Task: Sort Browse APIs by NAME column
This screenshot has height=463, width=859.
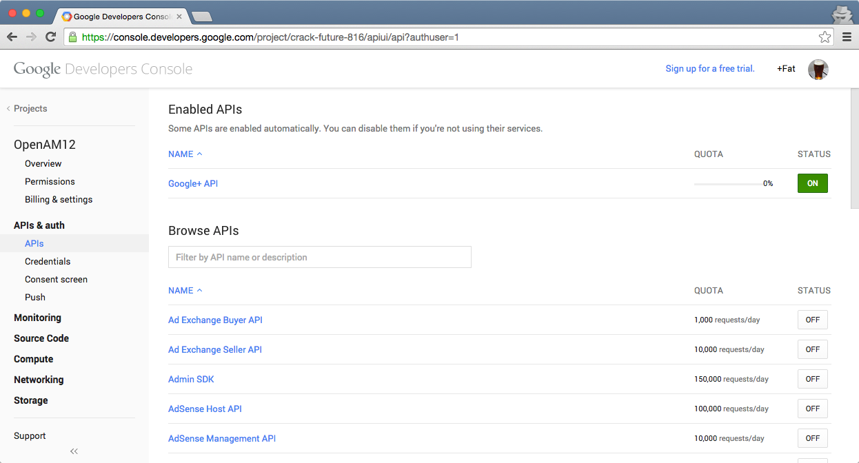Action: [x=185, y=291]
